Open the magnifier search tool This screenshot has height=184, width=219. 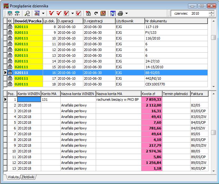coord(27,13)
